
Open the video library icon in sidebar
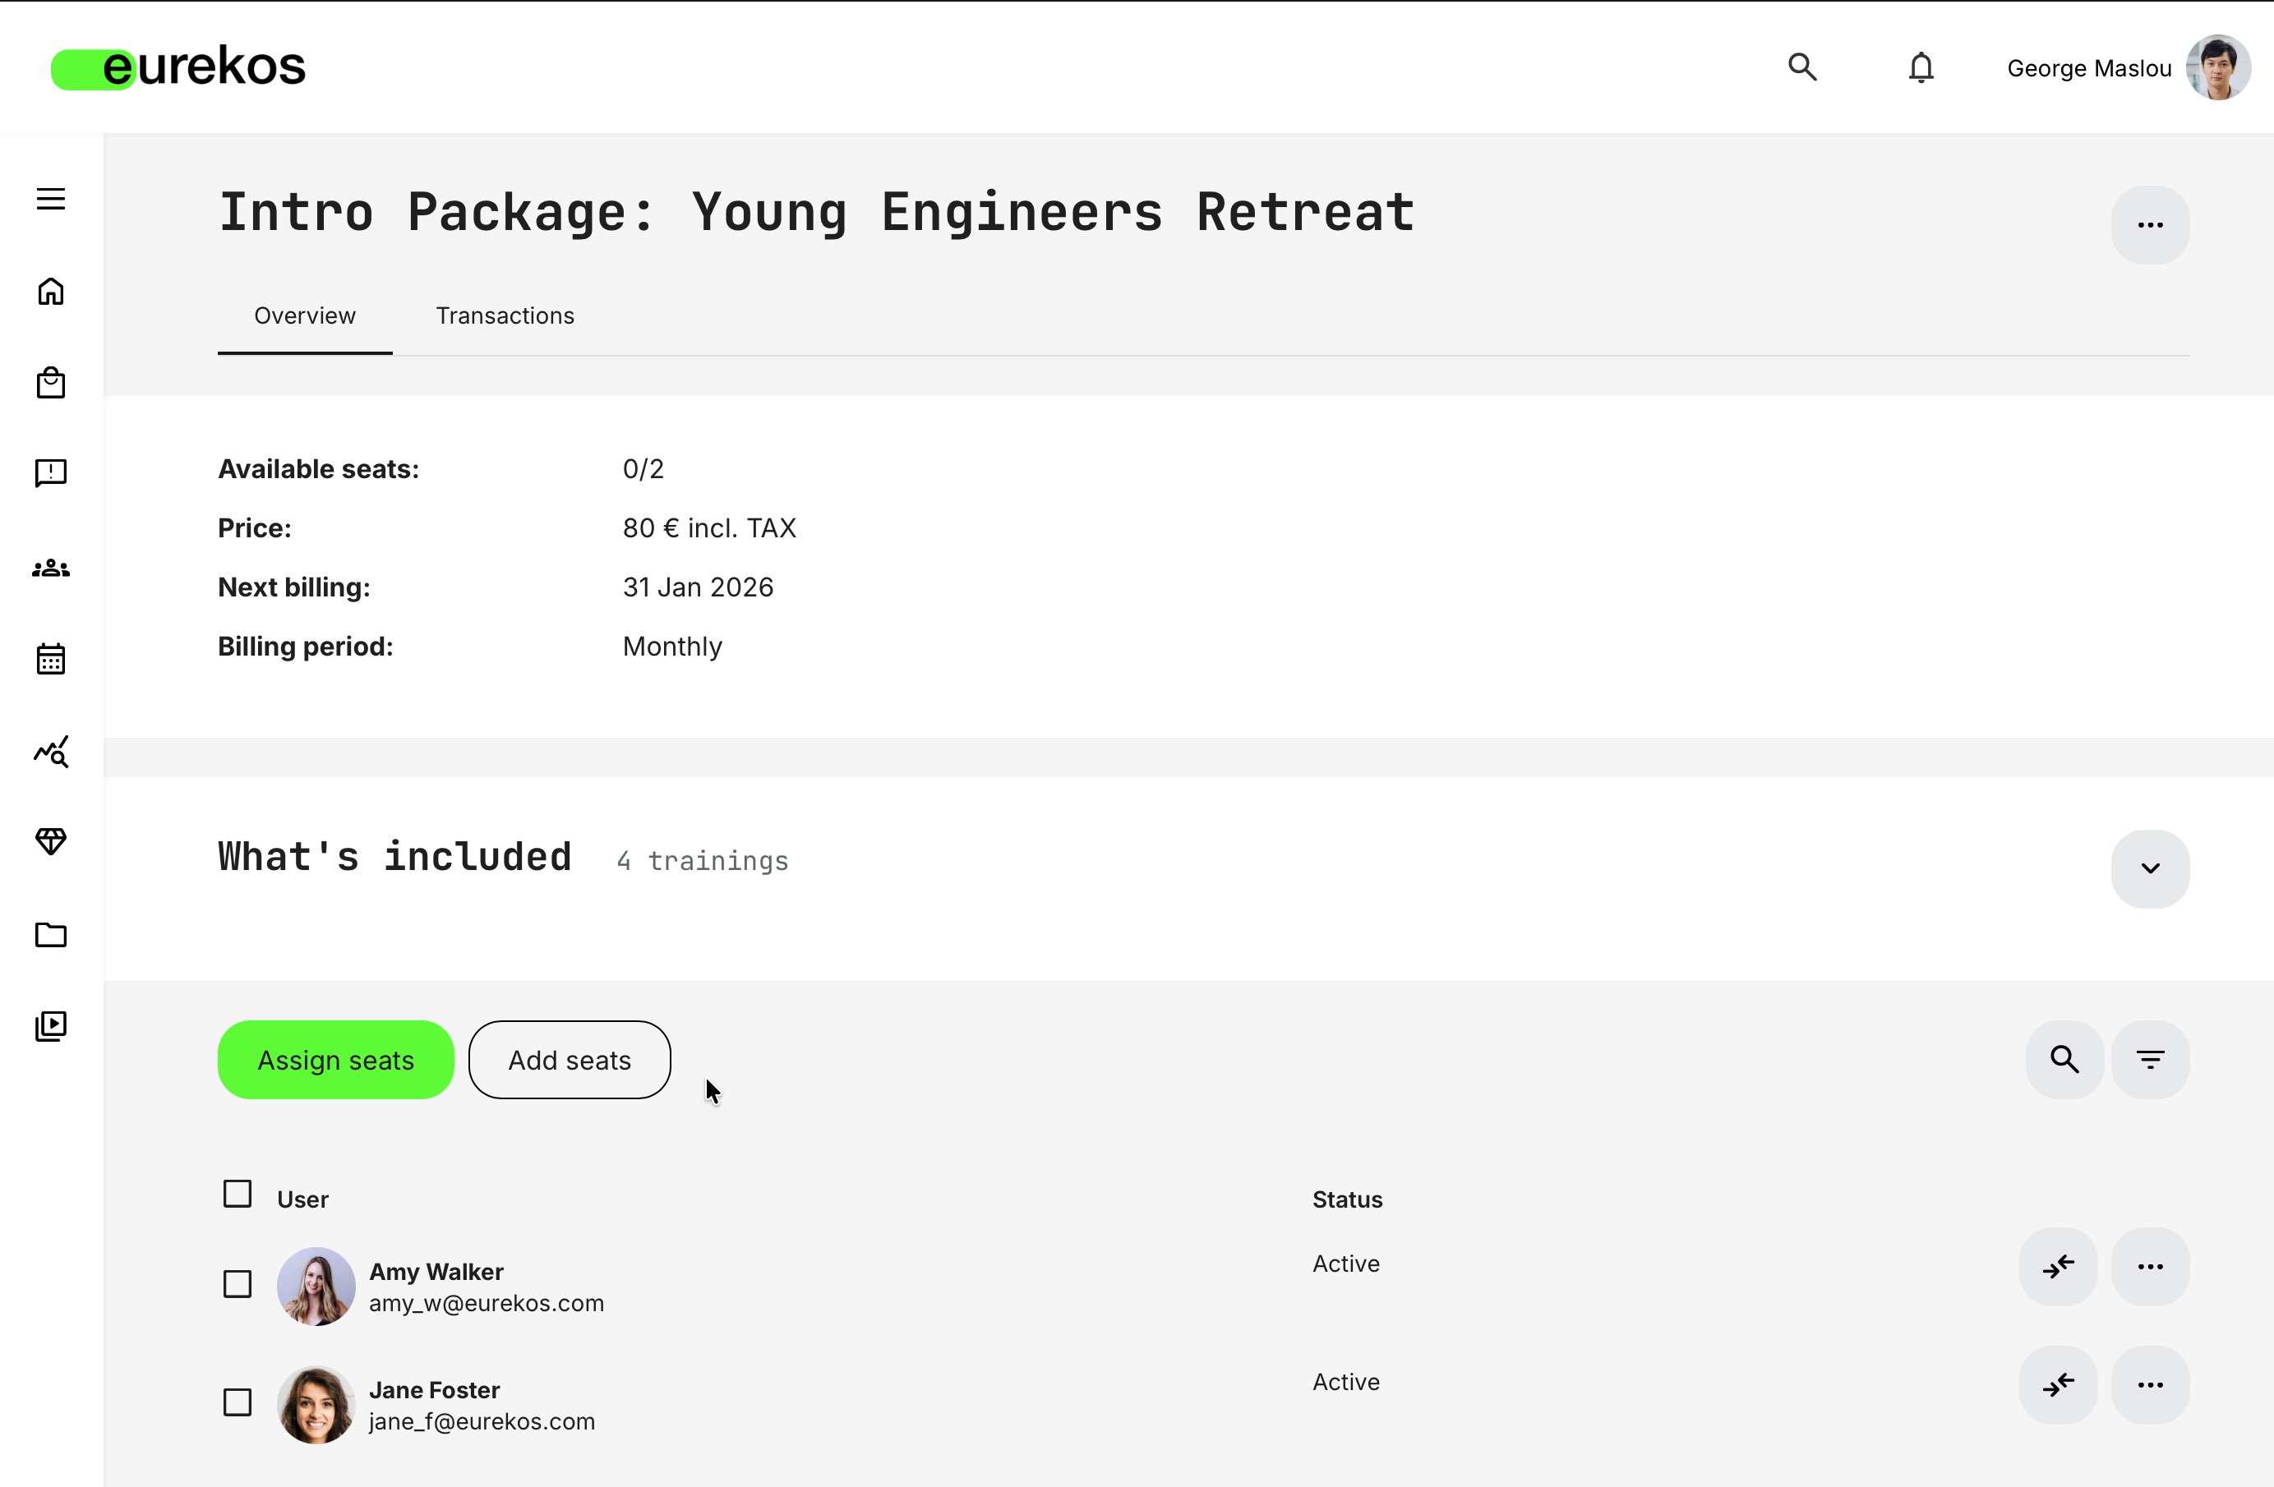click(x=51, y=1026)
